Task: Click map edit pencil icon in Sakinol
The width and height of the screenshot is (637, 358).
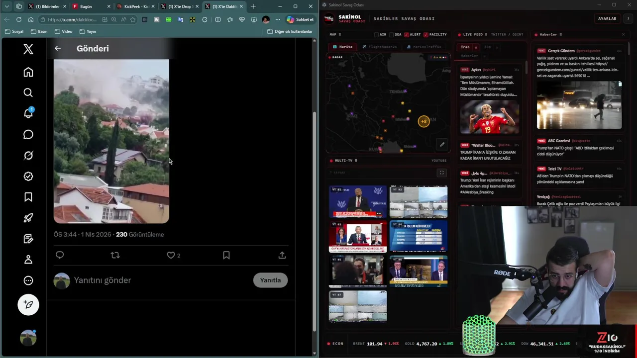Action: (442, 145)
